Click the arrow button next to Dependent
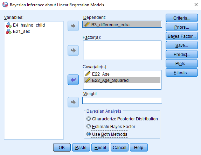 73,26
